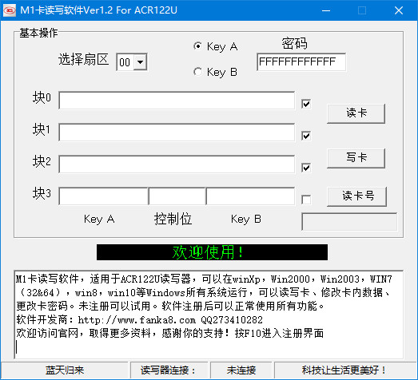Click the 块2 data input field
The height and width of the screenshot is (380, 418).
pyautogui.click(x=177, y=164)
